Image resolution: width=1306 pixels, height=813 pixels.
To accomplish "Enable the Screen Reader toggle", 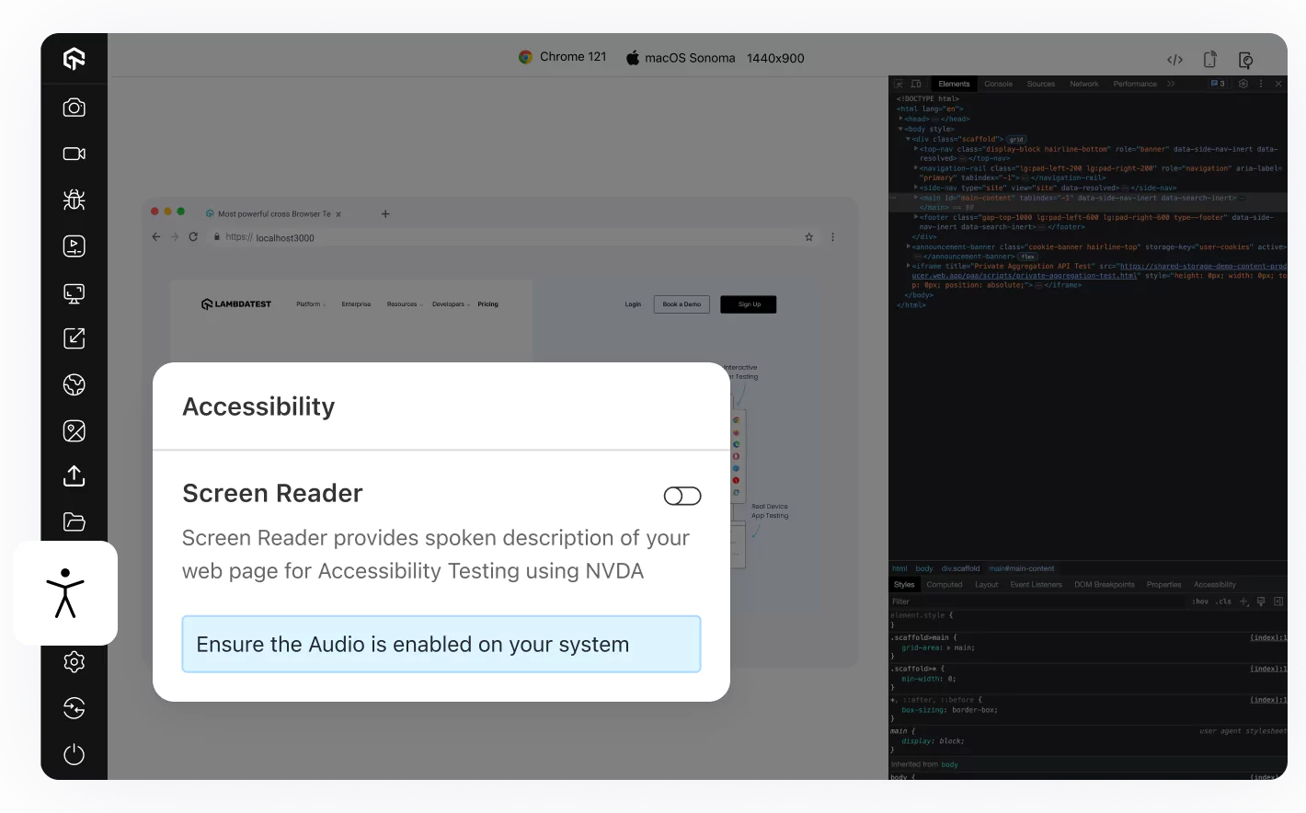I will click(682, 496).
